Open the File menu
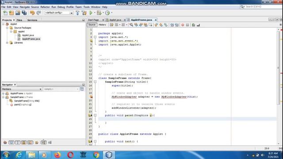 4,7
